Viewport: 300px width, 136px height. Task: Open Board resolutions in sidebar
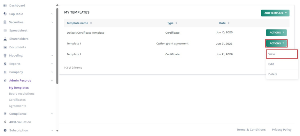pos(22,94)
